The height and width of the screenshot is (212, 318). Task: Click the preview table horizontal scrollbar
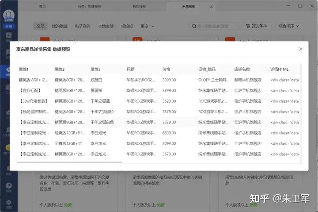(70, 162)
